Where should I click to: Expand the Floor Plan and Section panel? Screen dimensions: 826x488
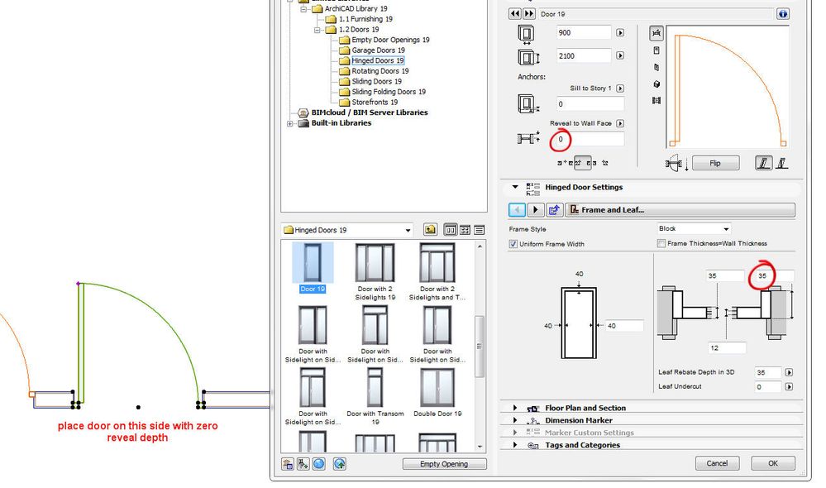514,408
